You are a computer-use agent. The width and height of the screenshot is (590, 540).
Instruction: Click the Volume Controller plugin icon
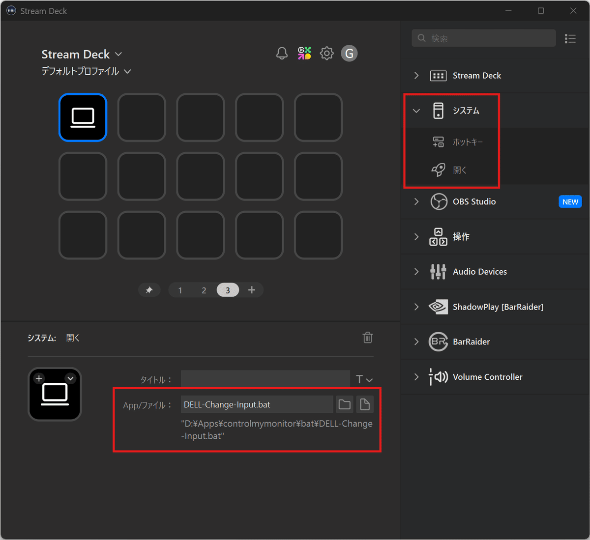point(438,377)
